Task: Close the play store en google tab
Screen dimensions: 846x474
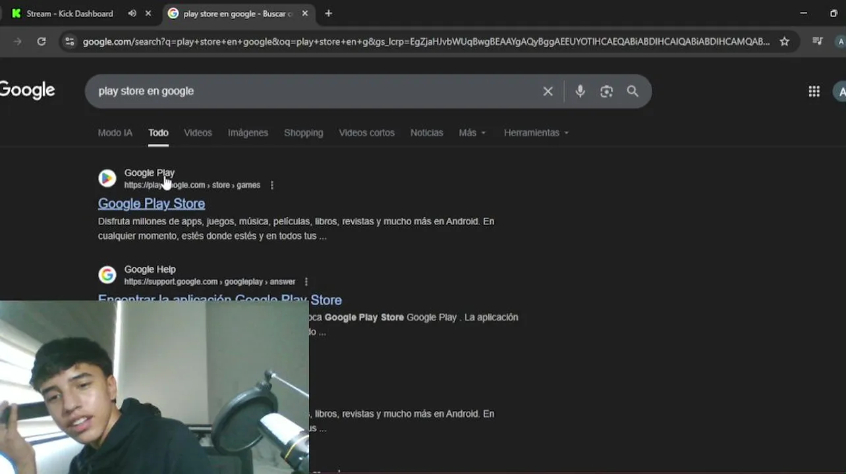Action: click(x=305, y=13)
